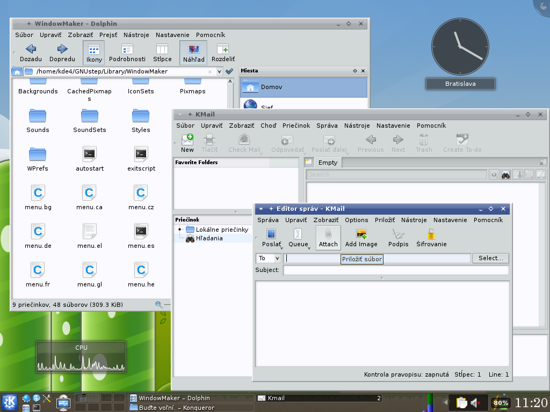Select the autostart script file
550x412 pixels.
click(90, 159)
